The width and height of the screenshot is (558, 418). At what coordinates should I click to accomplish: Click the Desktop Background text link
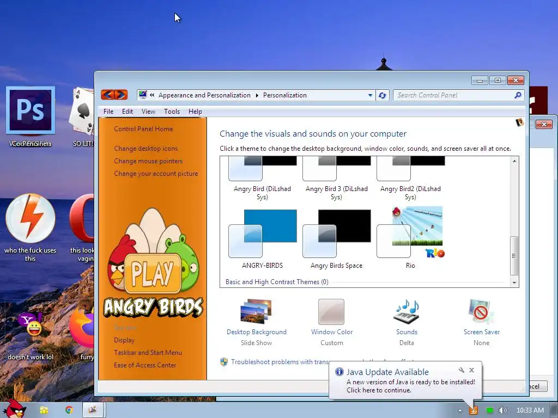tap(256, 331)
